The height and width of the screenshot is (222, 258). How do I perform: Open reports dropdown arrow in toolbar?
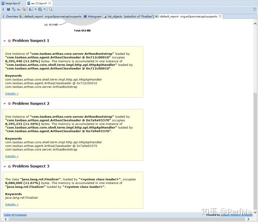tap(35, 9)
